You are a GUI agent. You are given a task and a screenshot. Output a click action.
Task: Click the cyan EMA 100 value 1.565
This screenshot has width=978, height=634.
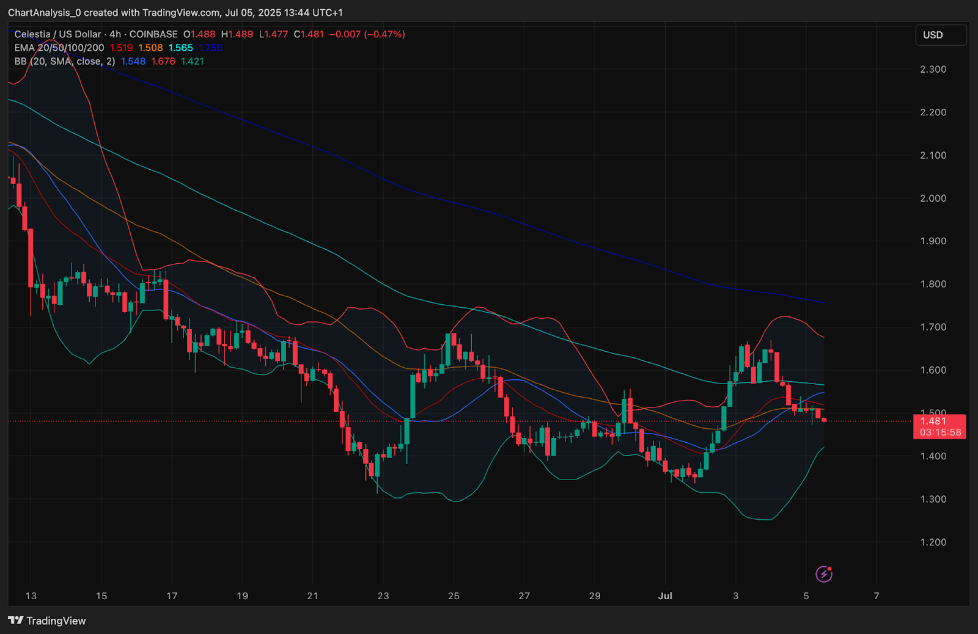[x=181, y=48]
